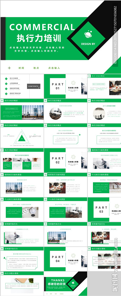Click the solid green triangle in the diagram slide
Screen dimensions: 121x296
(x=22, y=138)
